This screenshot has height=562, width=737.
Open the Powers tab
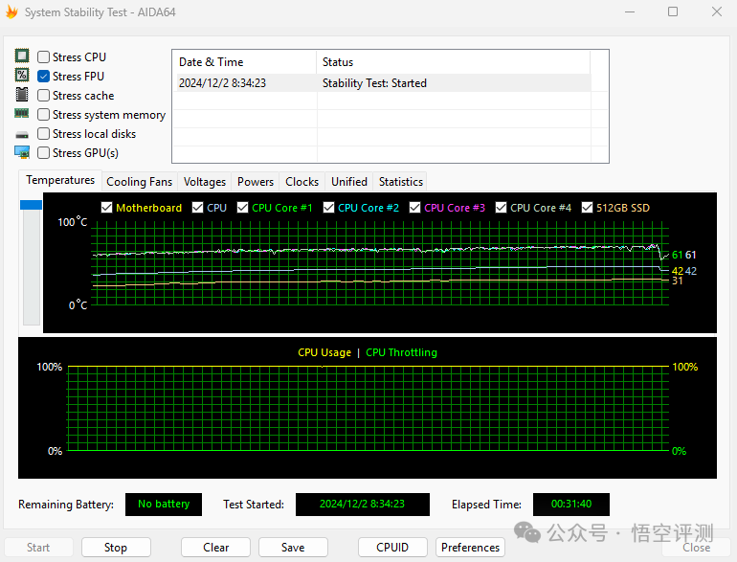click(x=256, y=182)
